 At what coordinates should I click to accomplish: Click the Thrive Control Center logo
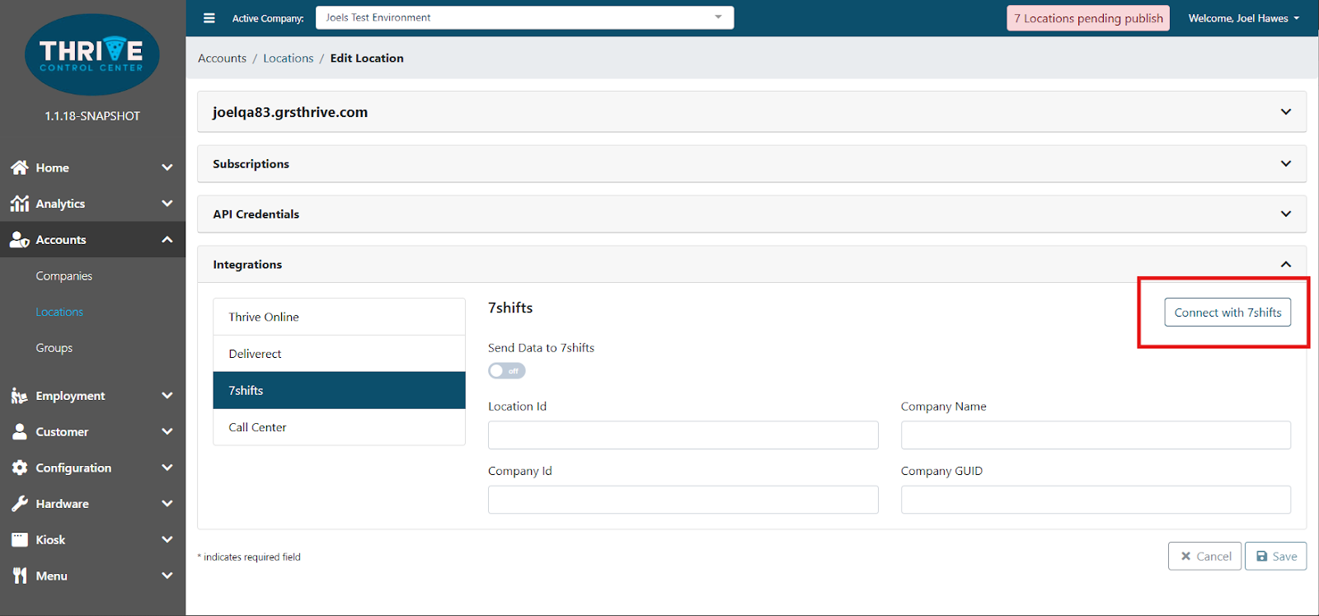[x=92, y=54]
